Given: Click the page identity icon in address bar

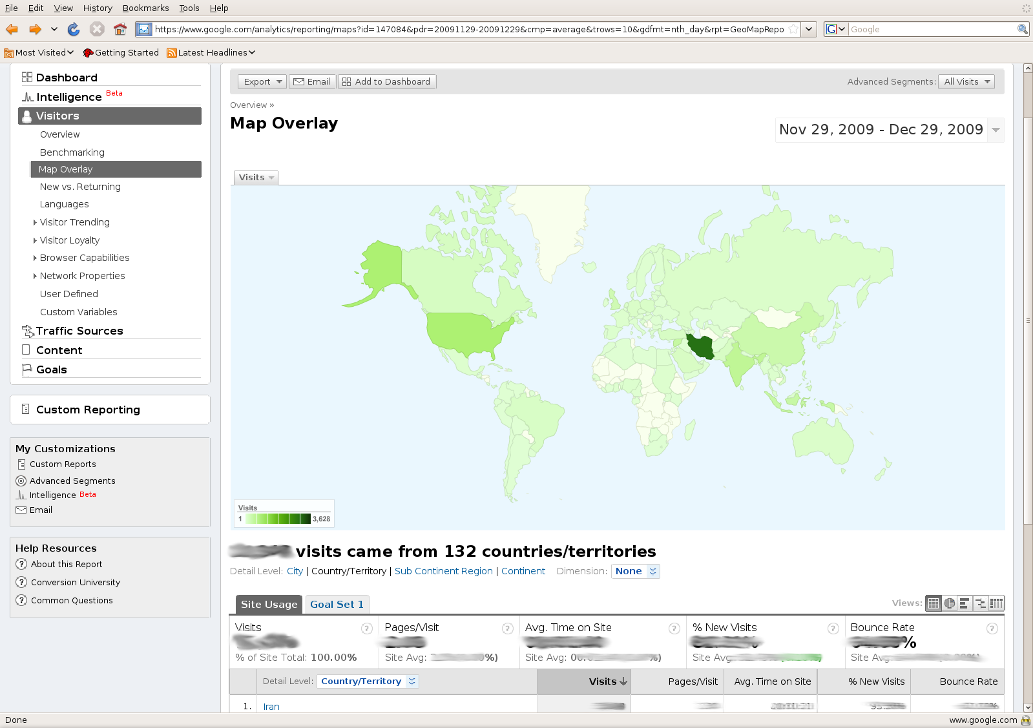Looking at the screenshot, I should pyautogui.click(x=144, y=29).
